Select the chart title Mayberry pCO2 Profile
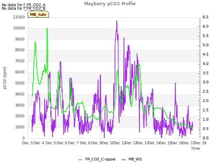This screenshot has height=166, width=221. pyautogui.click(x=110, y=4)
